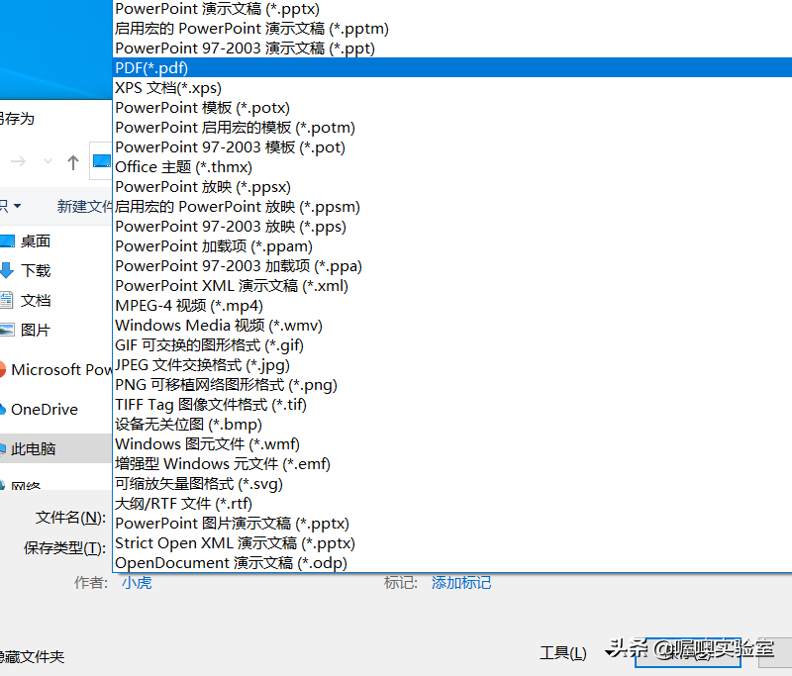Choose MPEG-4 视频 (*.mp4) format

click(452, 306)
